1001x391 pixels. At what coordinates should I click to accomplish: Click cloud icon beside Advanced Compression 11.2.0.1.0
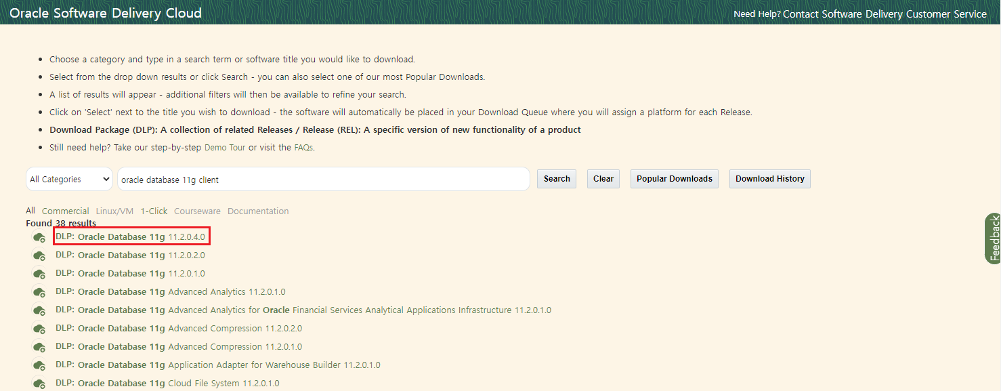click(x=39, y=346)
